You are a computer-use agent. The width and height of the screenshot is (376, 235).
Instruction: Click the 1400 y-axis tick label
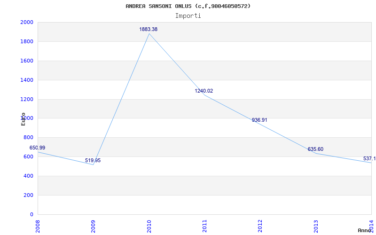tap(27, 80)
